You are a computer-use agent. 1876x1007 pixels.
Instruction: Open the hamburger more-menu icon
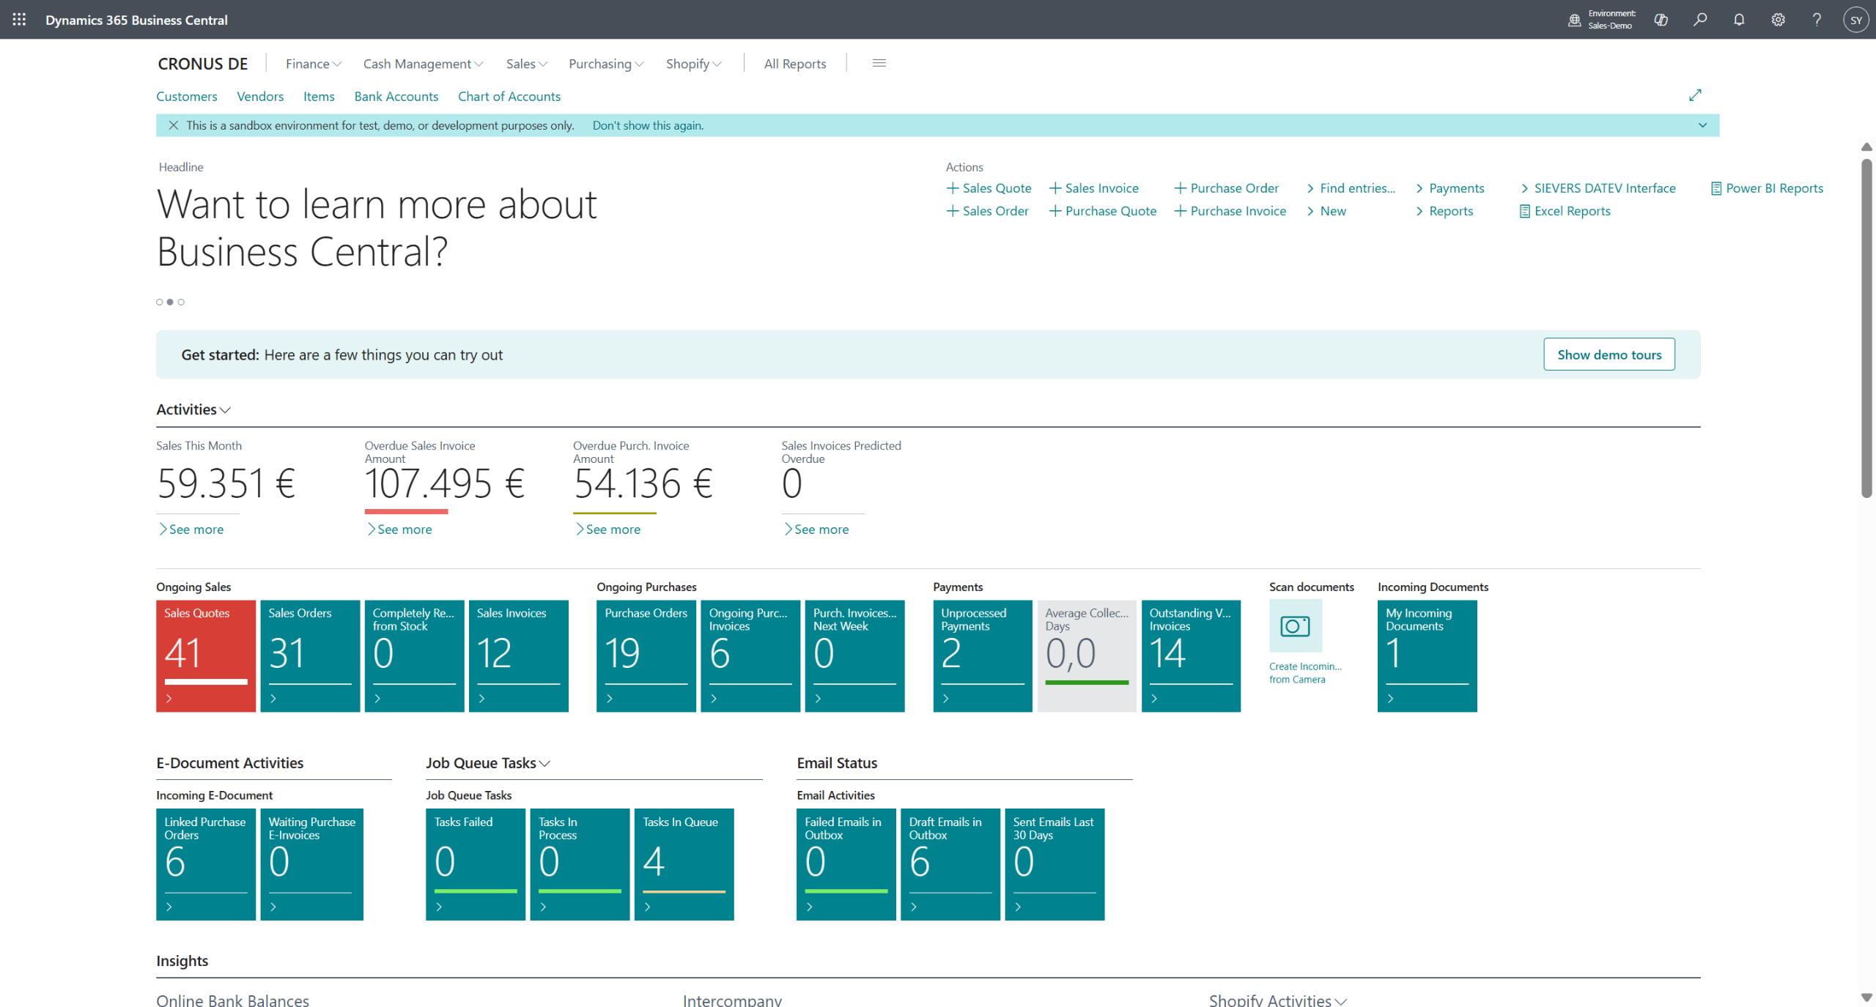click(879, 64)
